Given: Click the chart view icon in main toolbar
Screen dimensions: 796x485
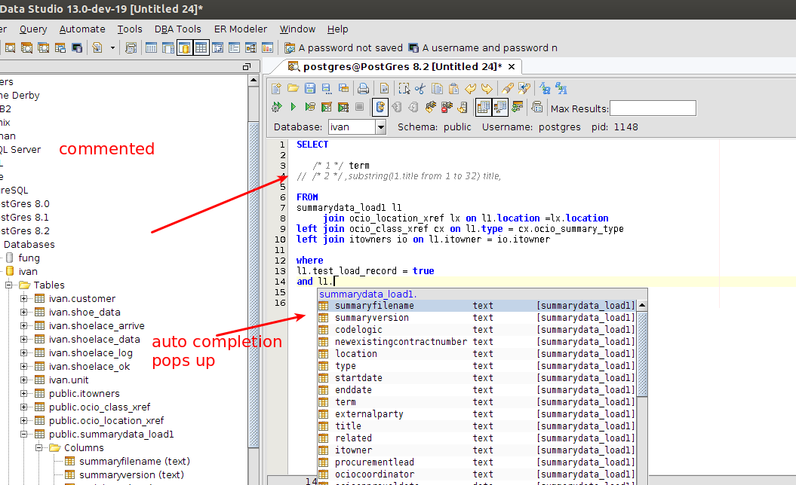Looking at the screenshot, I should point(267,48).
